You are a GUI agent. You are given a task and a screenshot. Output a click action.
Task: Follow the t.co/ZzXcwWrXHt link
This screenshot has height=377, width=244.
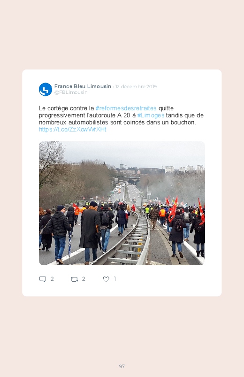click(x=73, y=130)
